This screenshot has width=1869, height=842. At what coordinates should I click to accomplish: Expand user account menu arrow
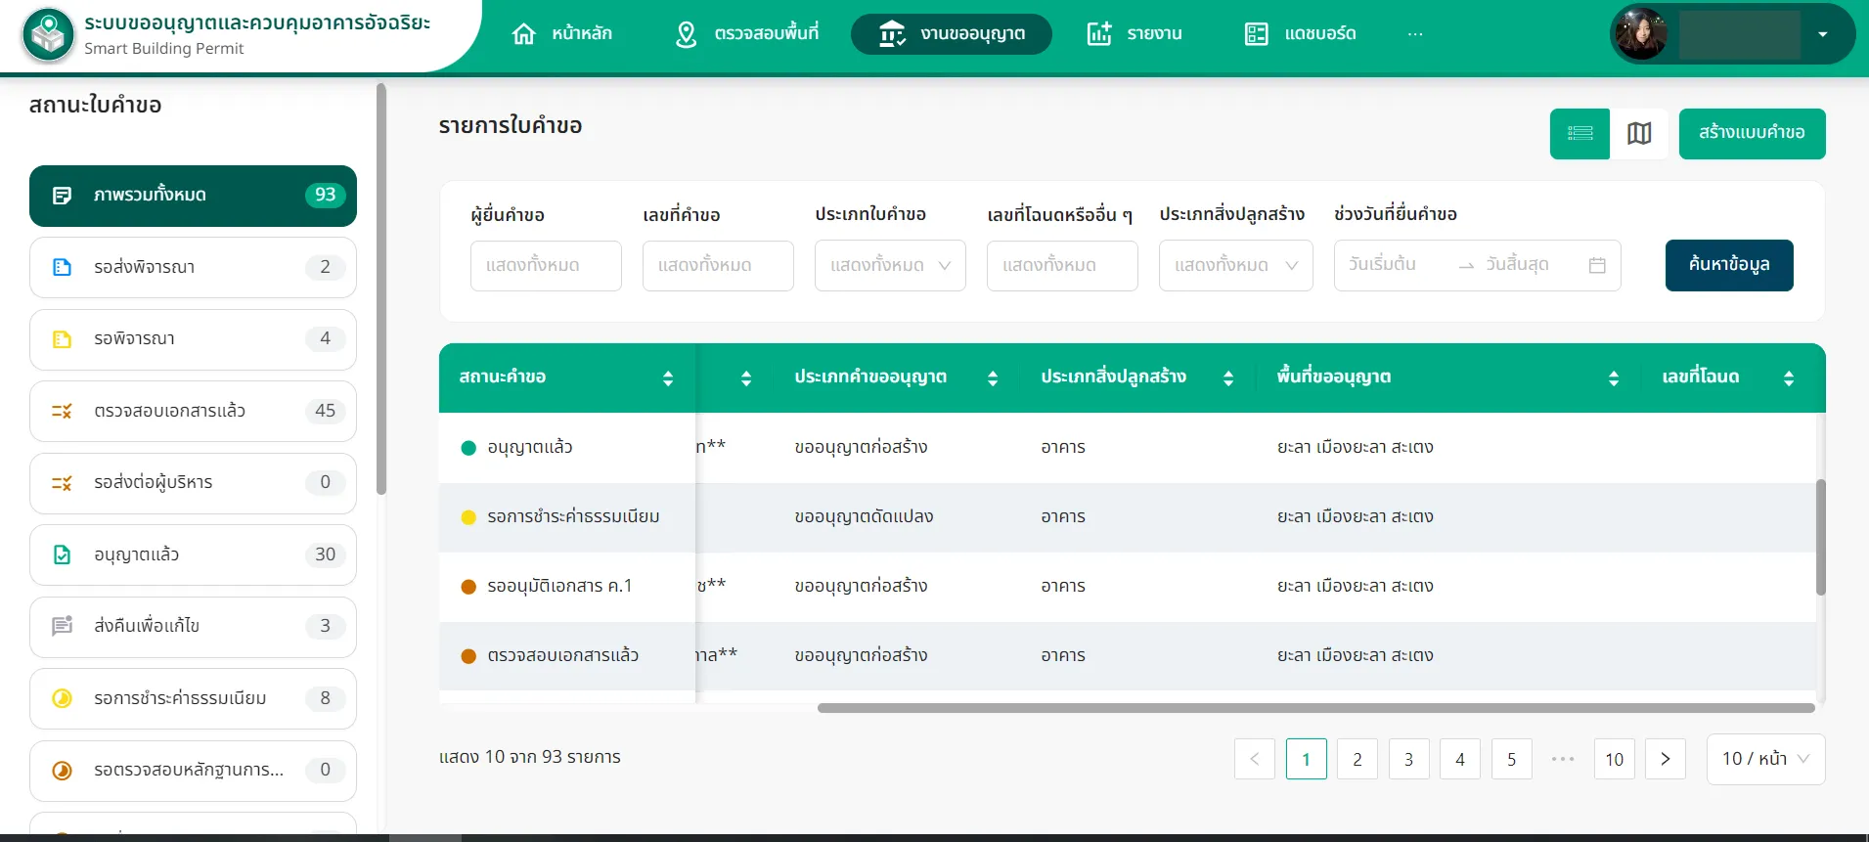pyautogui.click(x=1823, y=34)
